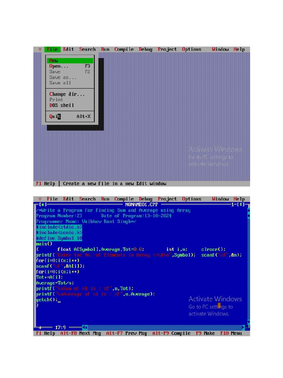This screenshot has height=378, width=283.
Task: Click the getch(); code line
Action: tap(47, 300)
